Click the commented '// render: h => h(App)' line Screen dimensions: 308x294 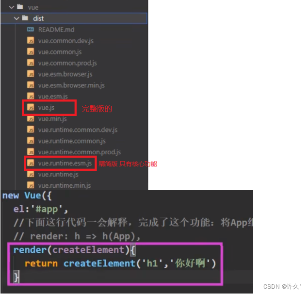[x=77, y=236]
